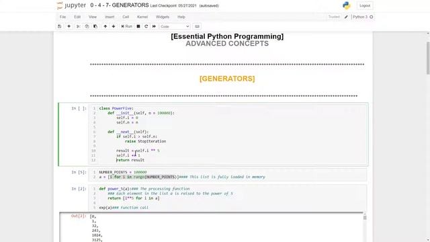This screenshot has height=242, width=430.
Task: Click the output area scrollbar thumb
Action: coord(365,218)
